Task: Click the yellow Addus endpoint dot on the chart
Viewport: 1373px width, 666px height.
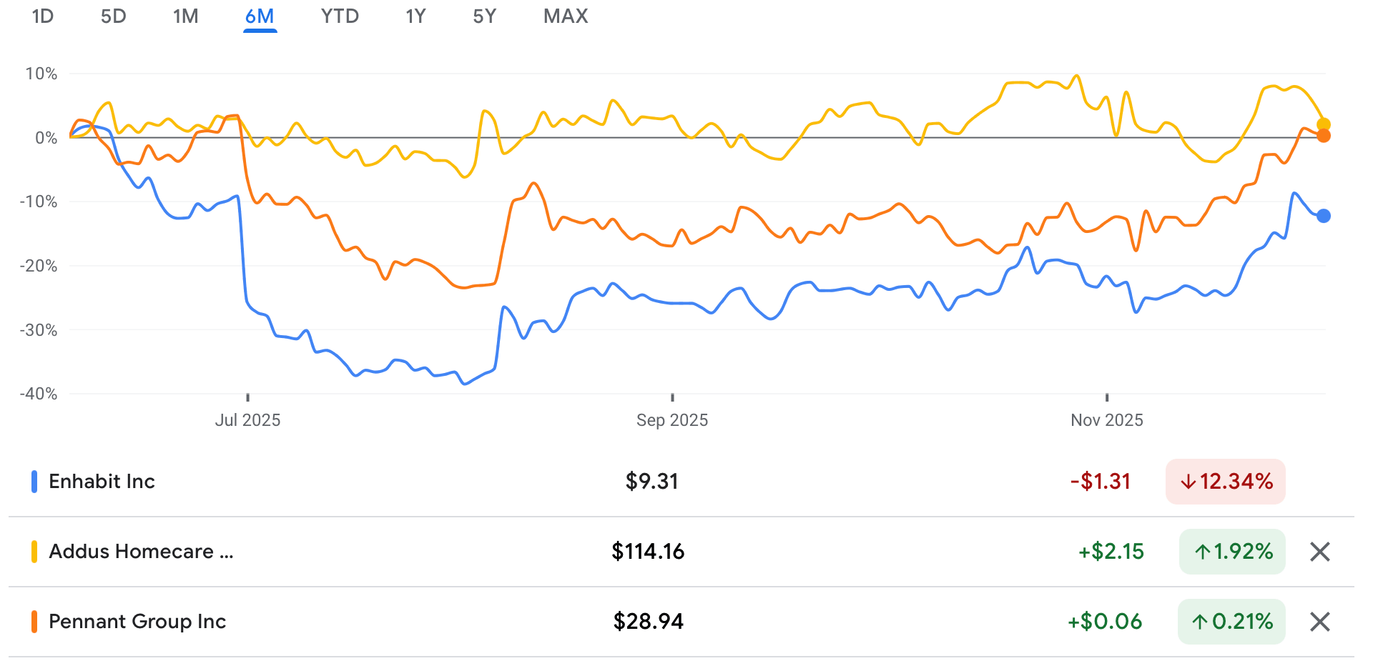Action: [1323, 125]
